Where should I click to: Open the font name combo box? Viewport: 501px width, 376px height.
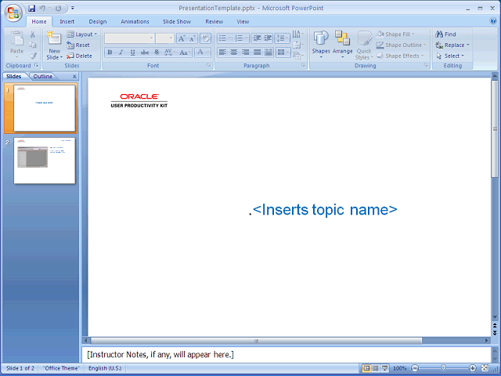[x=129, y=38]
